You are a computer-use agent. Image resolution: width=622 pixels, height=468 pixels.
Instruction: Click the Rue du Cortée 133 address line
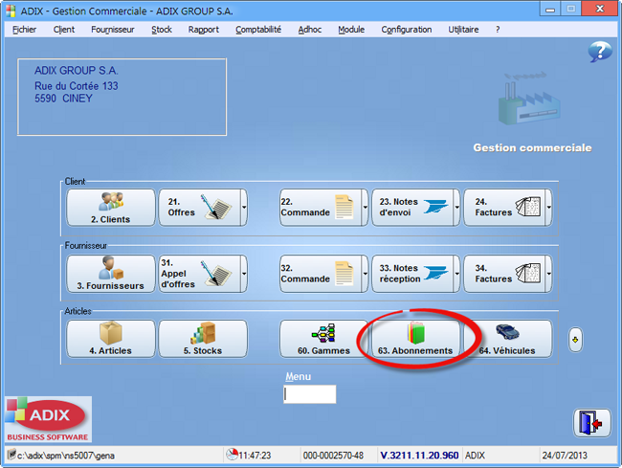click(x=77, y=86)
